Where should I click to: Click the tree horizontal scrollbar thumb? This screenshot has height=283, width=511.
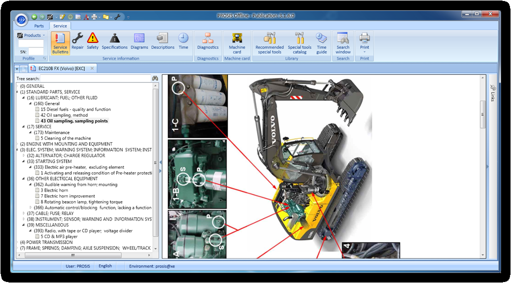(73, 255)
